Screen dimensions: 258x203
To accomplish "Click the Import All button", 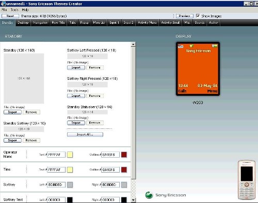I will point(85,134).
